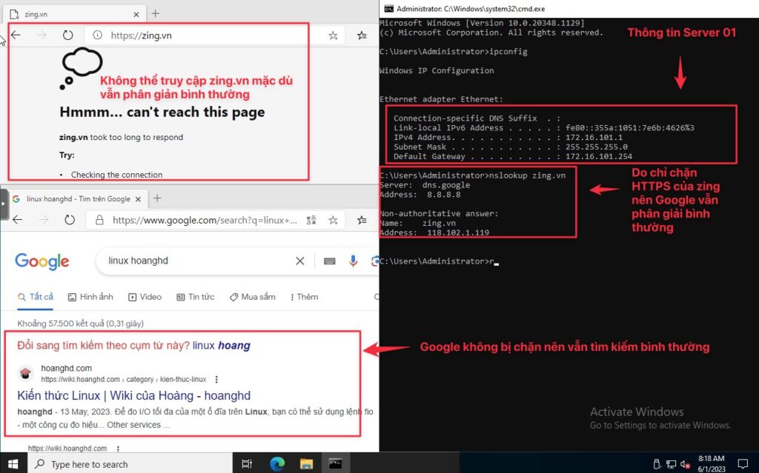The width and height of the screenshot is (759, 473).
Task: Clear the Google search query
Action: (x=300, y=261)
